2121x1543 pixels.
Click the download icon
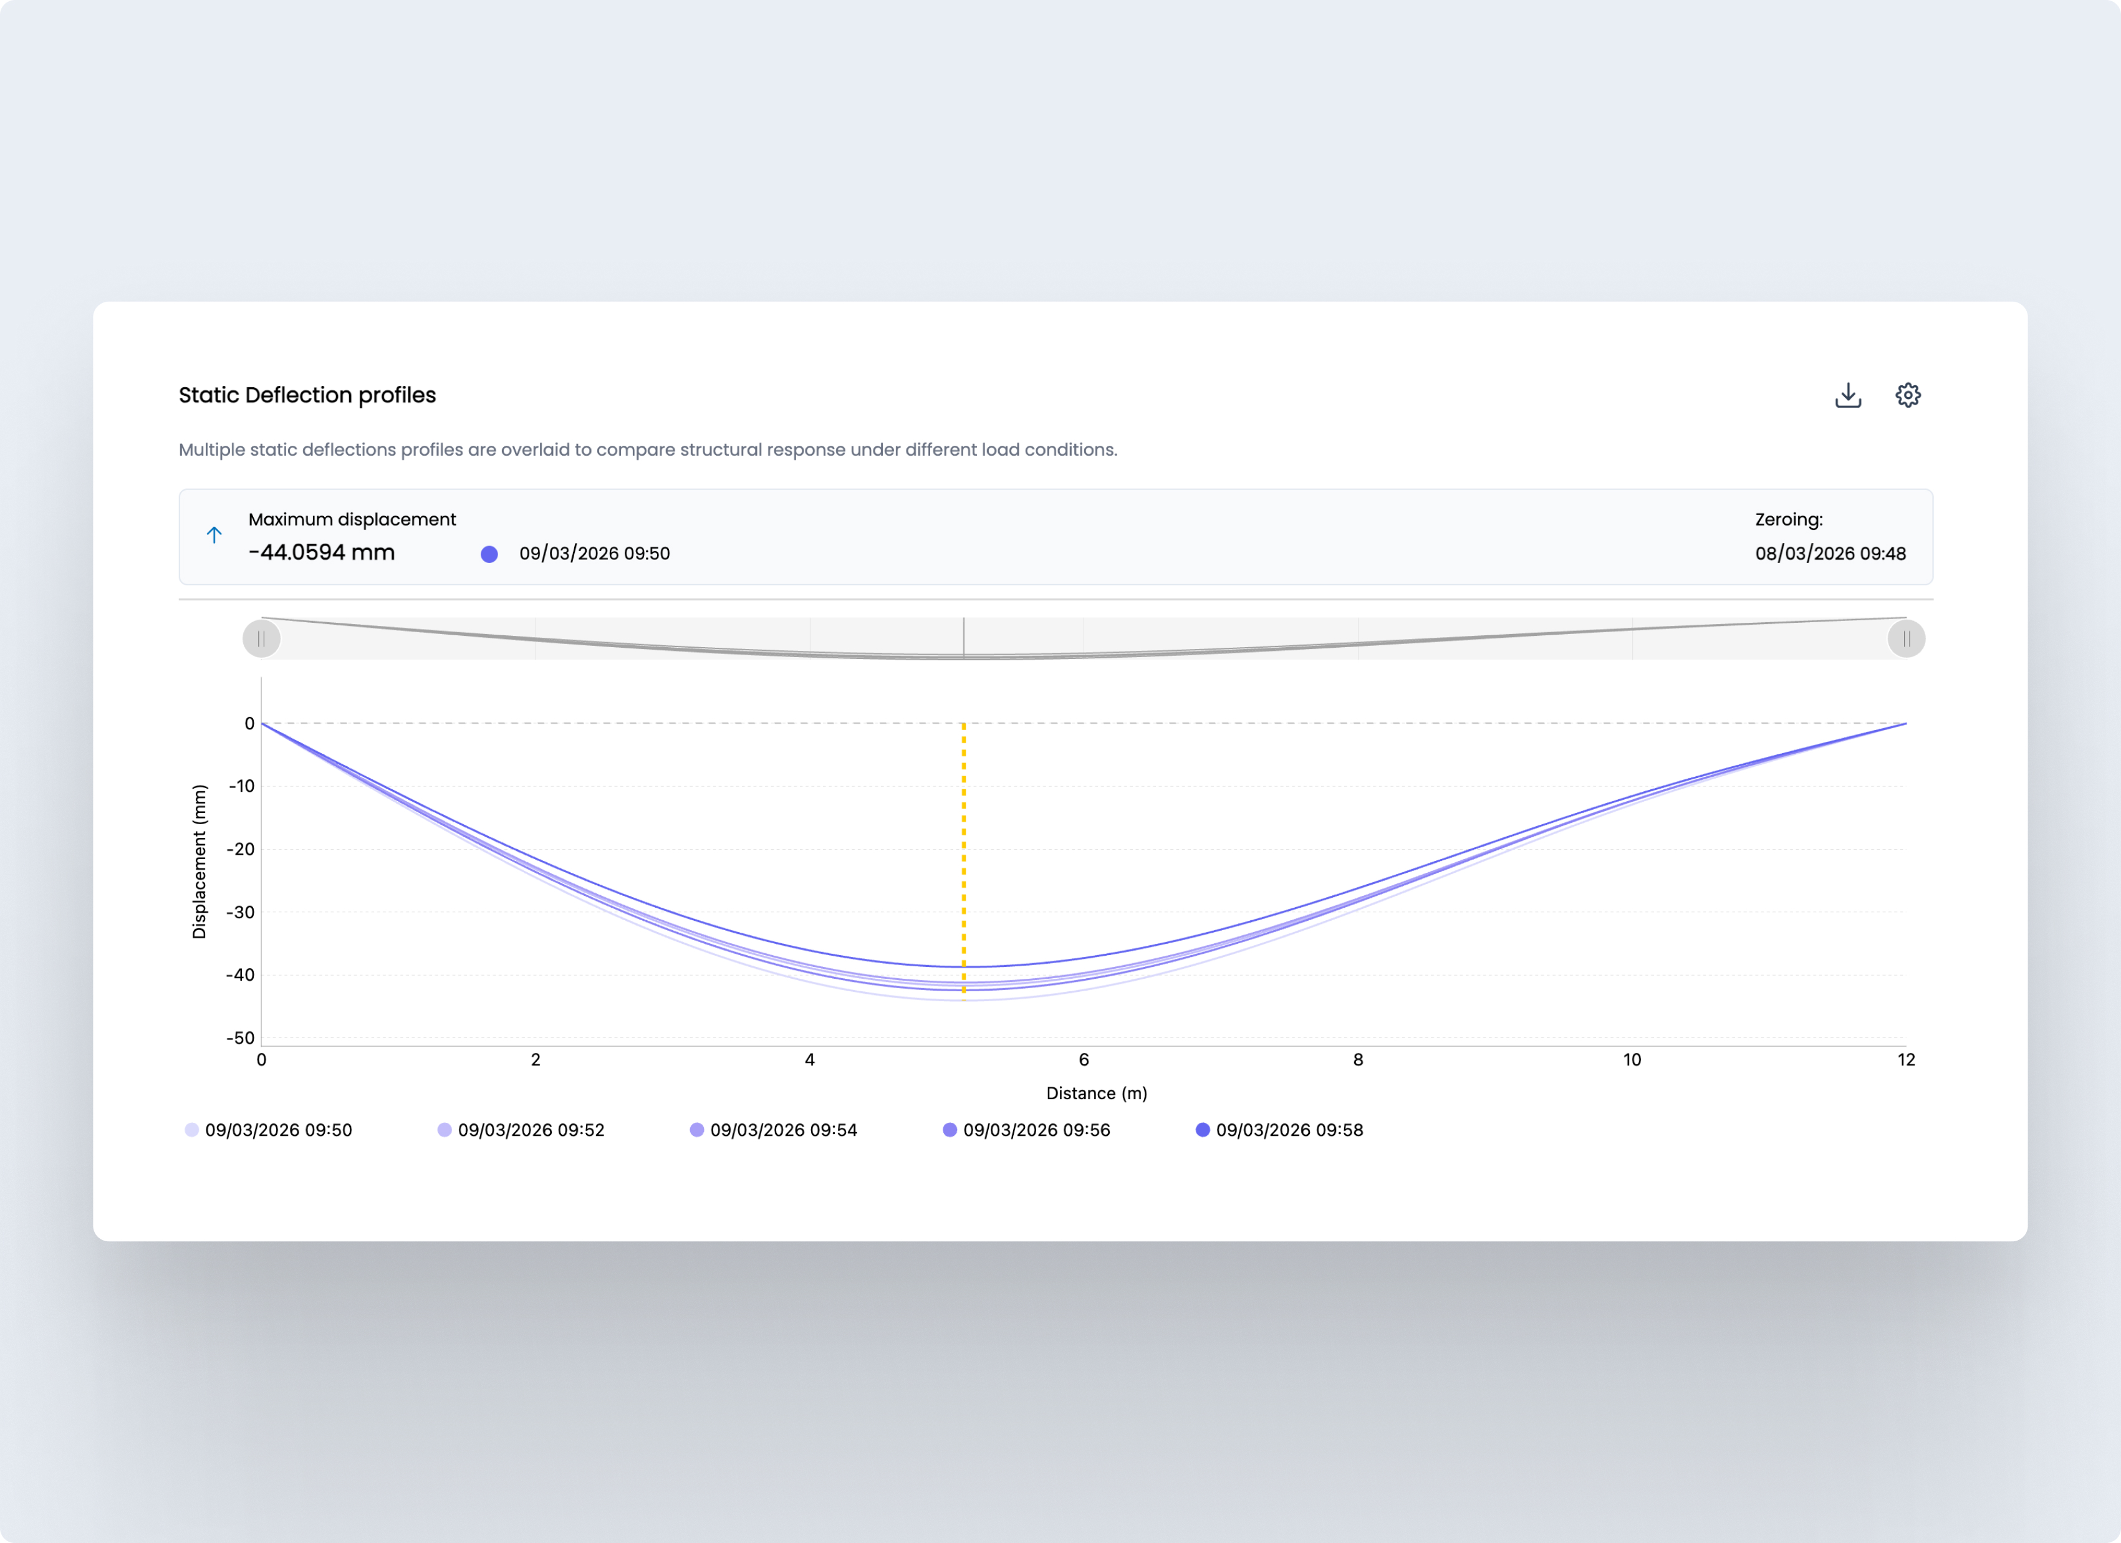point(1848,395)
